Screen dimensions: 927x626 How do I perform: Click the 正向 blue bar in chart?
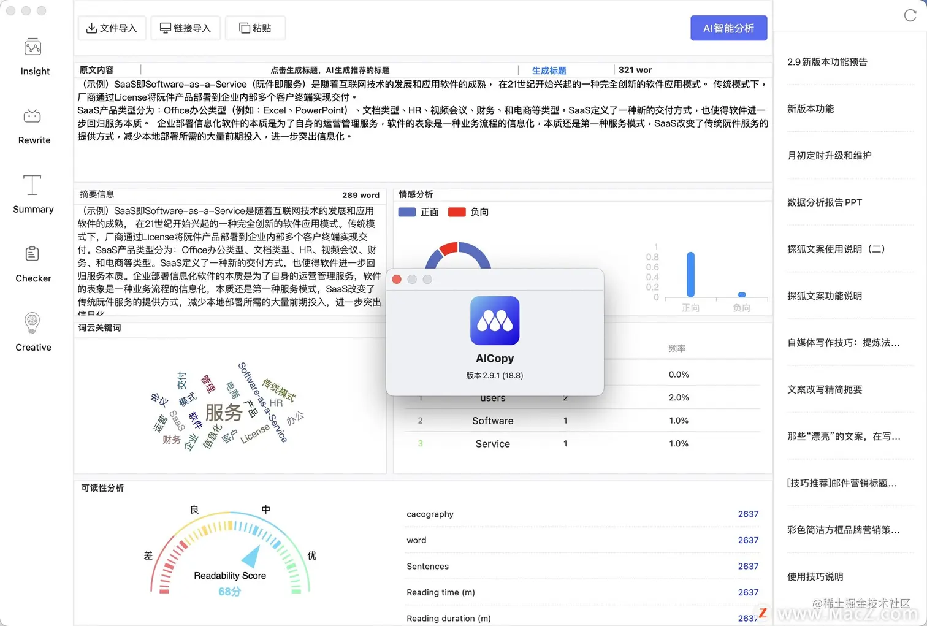coord(690,275)
